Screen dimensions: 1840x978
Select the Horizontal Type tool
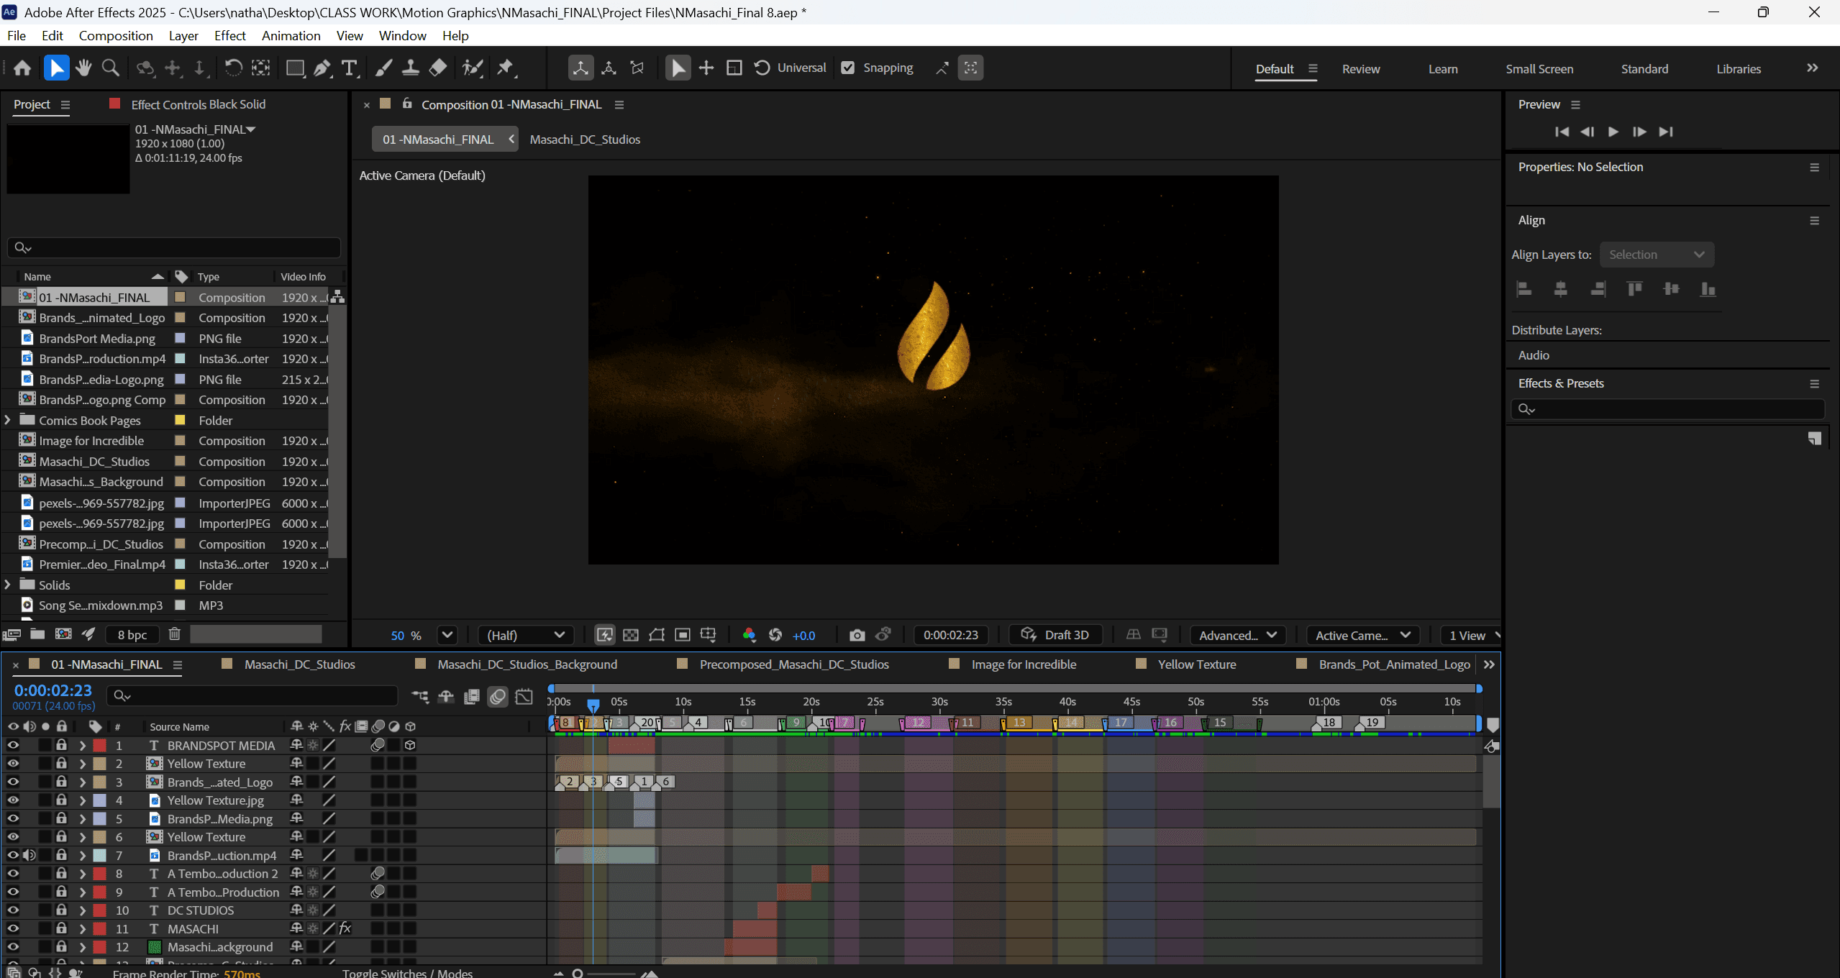click(350, 68)
